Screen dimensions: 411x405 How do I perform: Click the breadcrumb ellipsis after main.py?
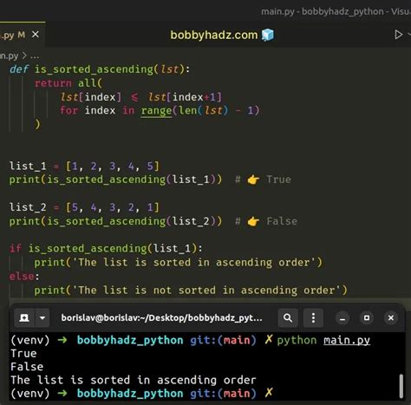click(35, 56)
